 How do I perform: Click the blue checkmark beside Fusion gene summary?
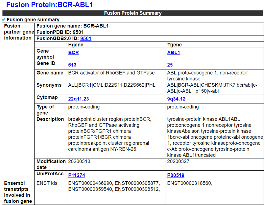tap(4, 20)
